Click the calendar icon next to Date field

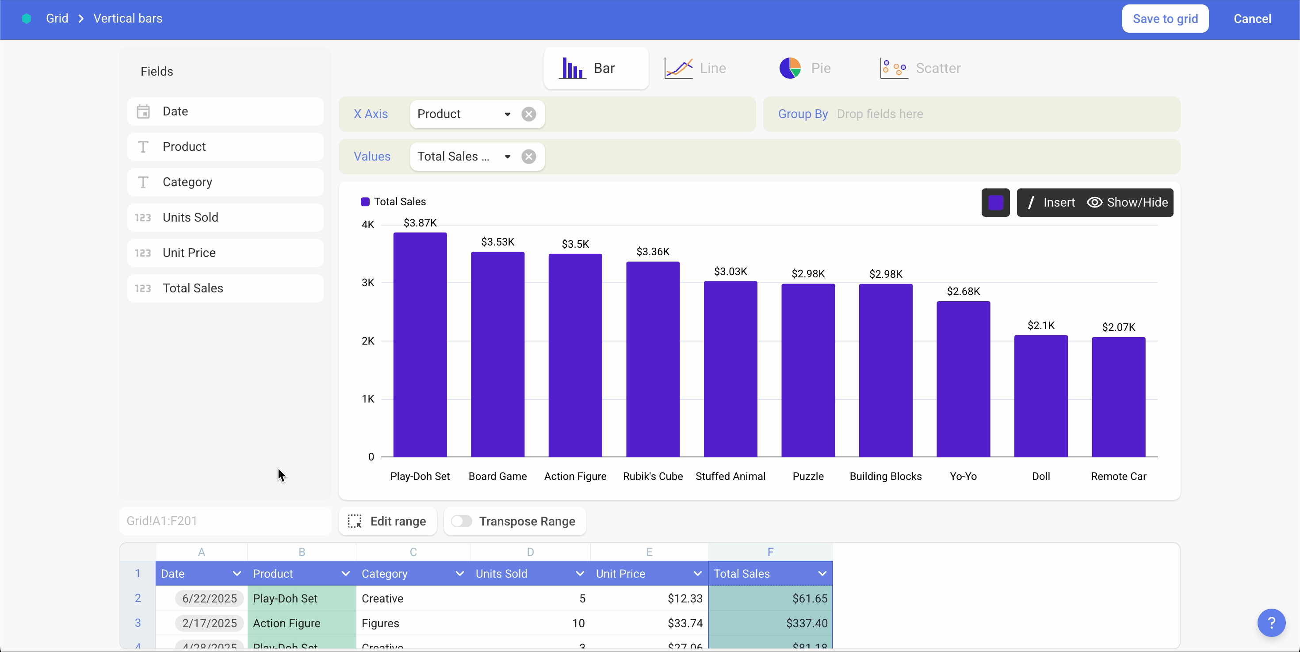click(x=144, y=111)
